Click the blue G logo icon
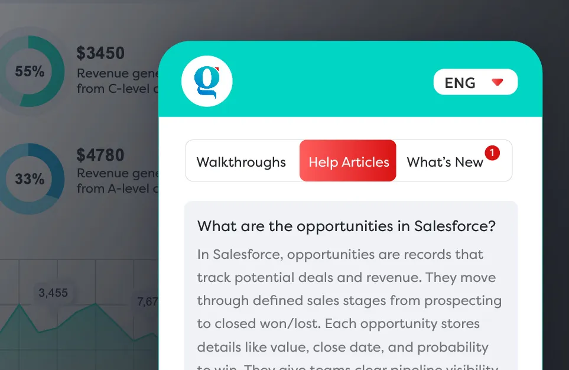 [207, 82]
